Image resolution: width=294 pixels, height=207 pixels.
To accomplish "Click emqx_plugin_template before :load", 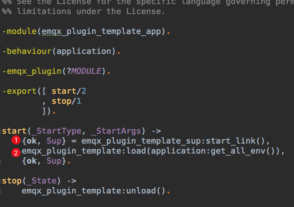I will pos(71,151).
